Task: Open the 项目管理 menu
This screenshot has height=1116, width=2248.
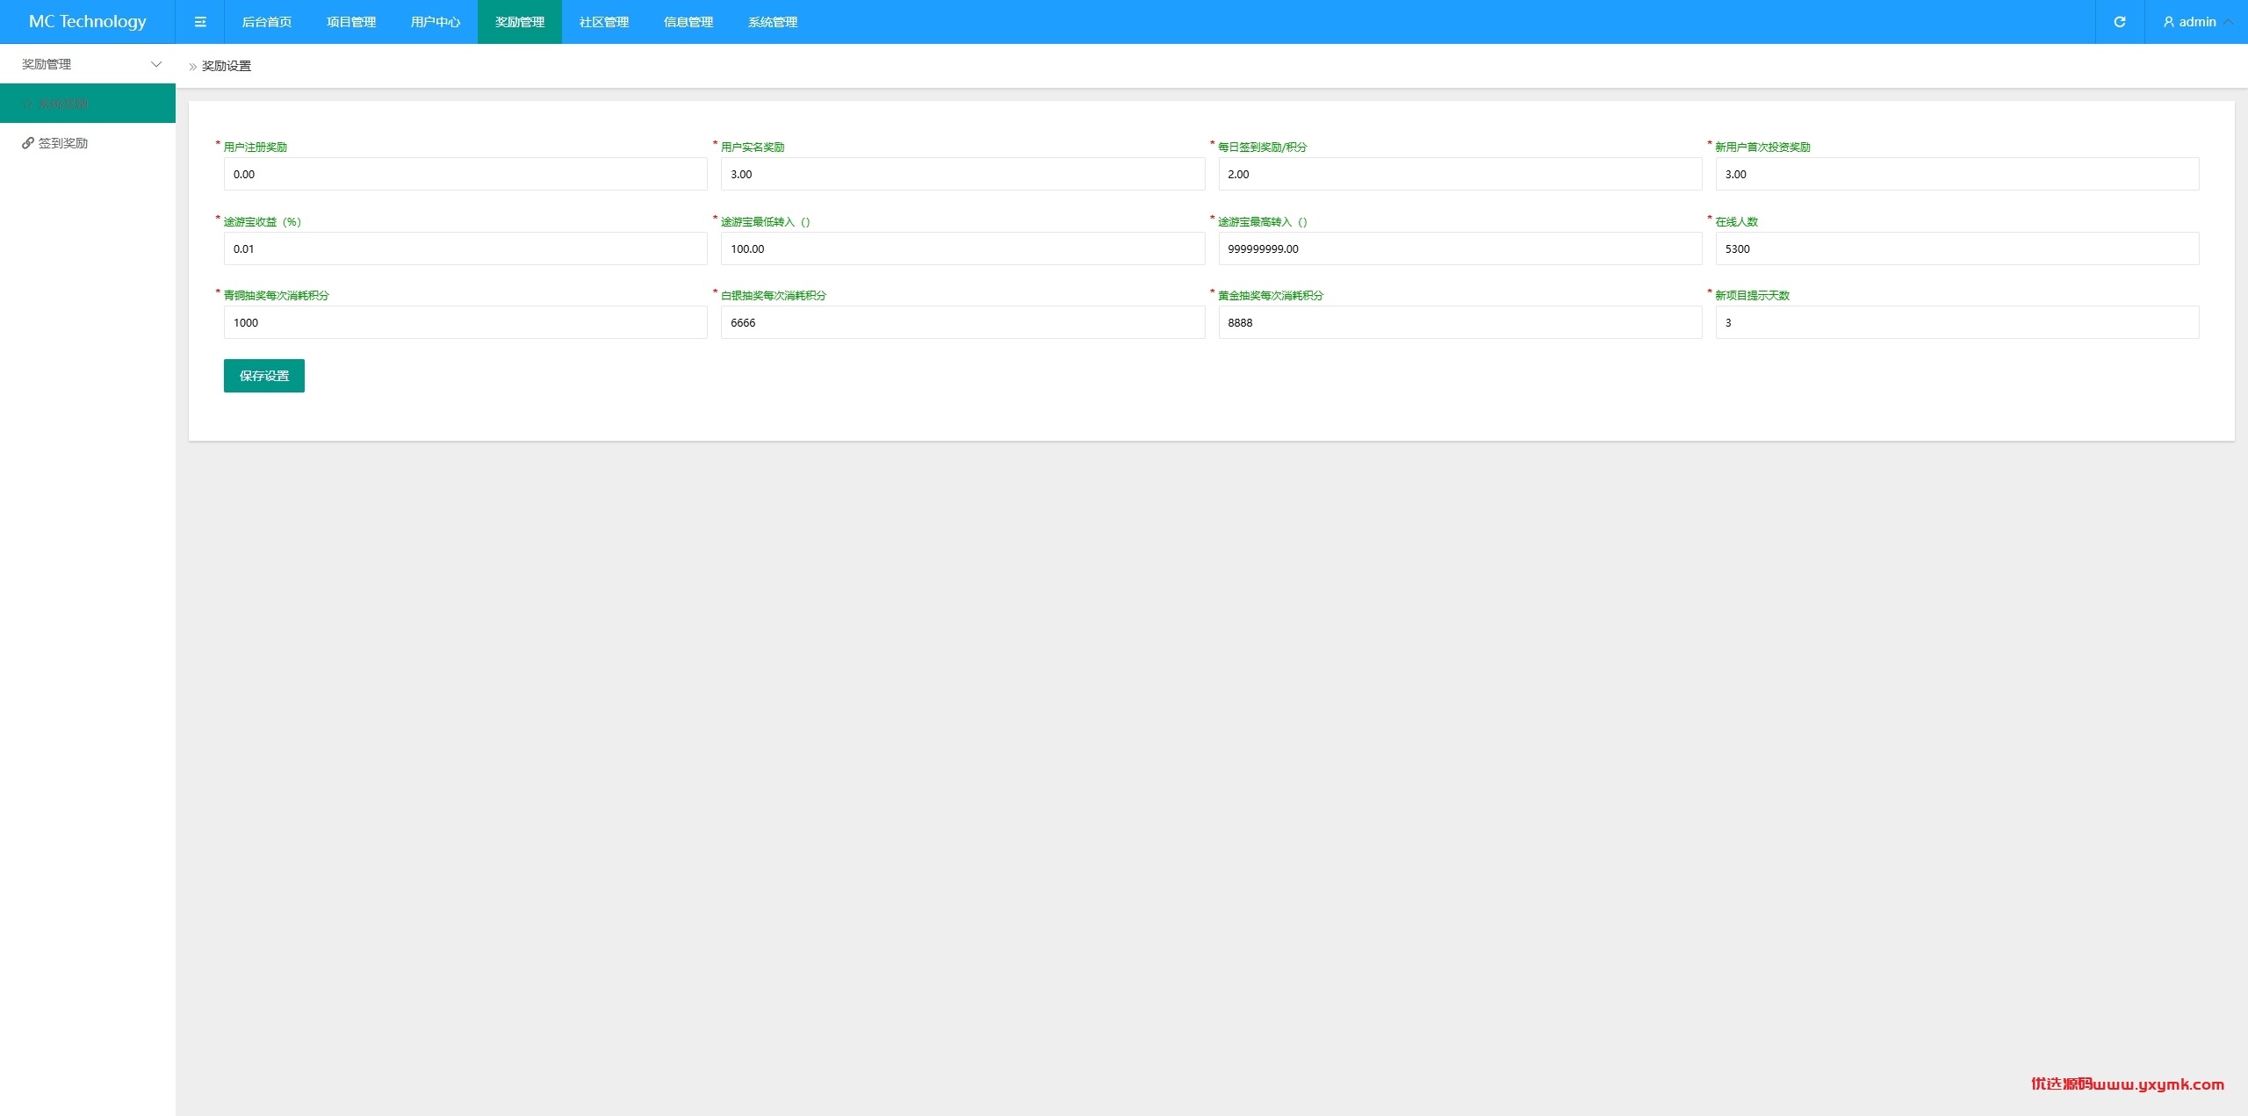Action: [351, 22]
